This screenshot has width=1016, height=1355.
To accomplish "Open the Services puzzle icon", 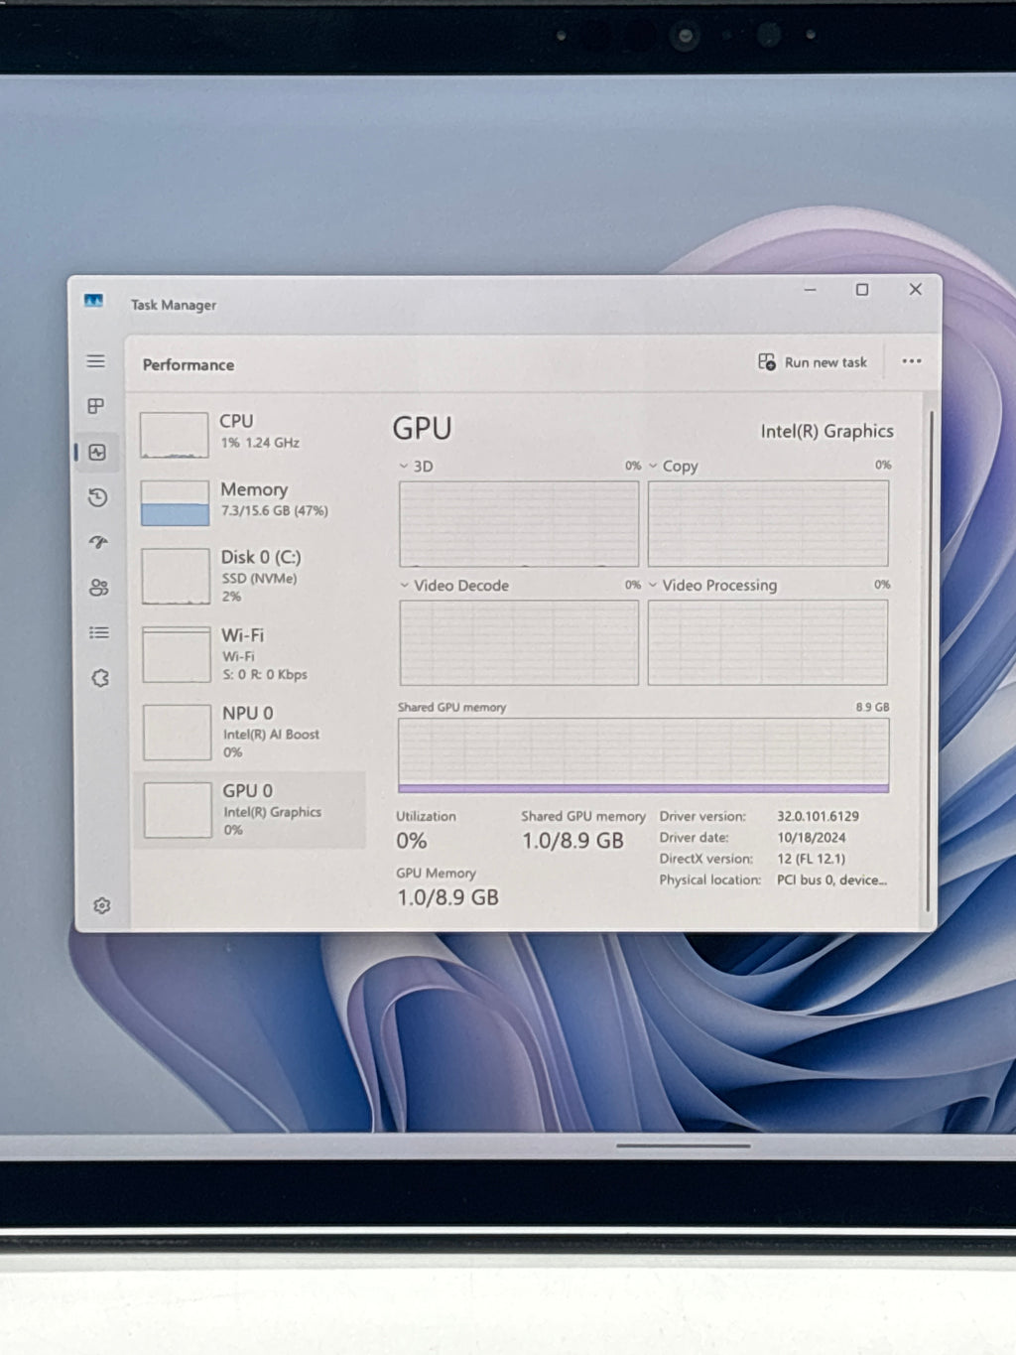I will tap(100, 678).
